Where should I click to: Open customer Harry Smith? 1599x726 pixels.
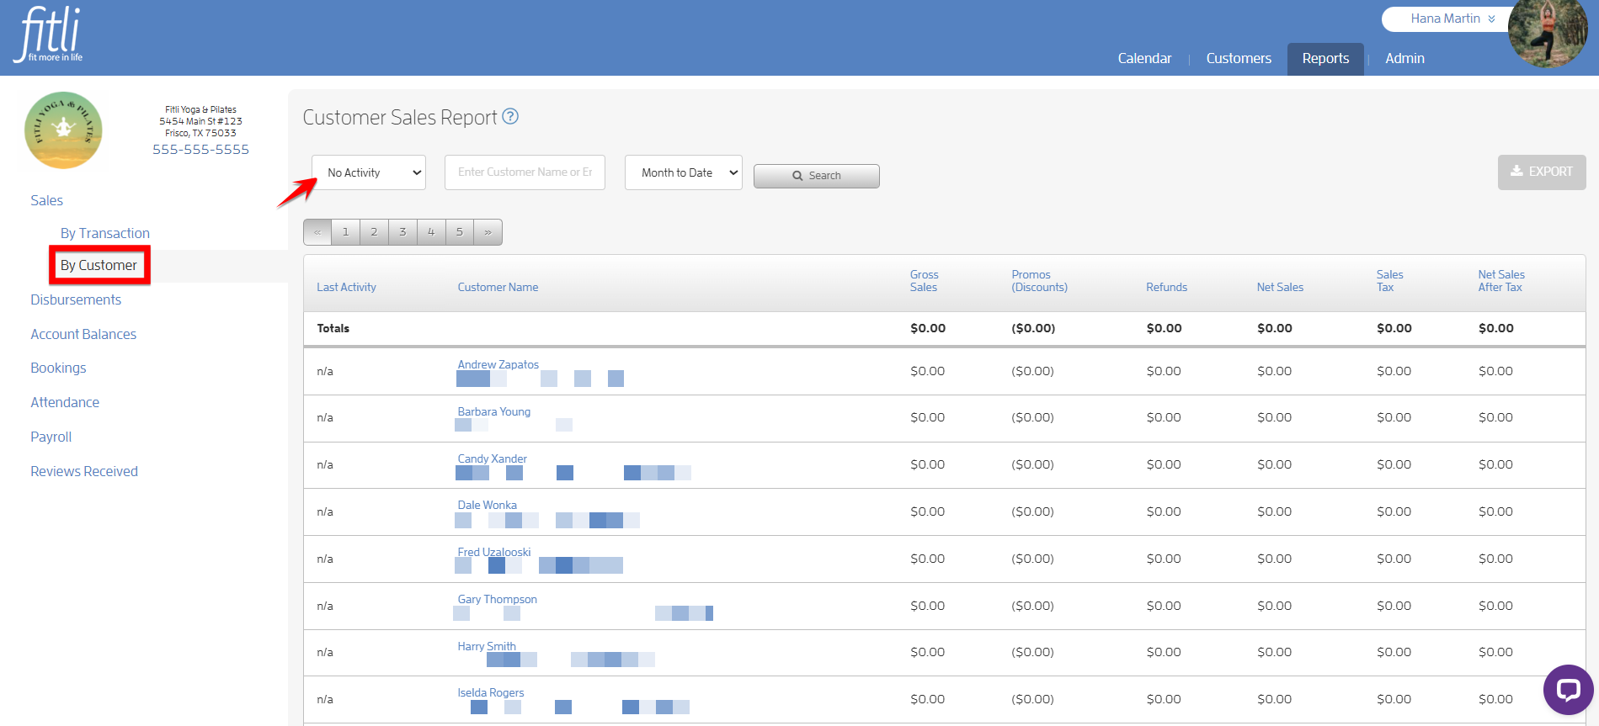[x=487, y=646]
